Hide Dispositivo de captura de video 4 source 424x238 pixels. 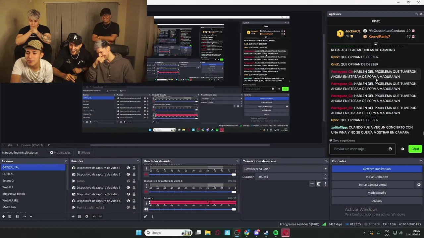click(128, 201)
